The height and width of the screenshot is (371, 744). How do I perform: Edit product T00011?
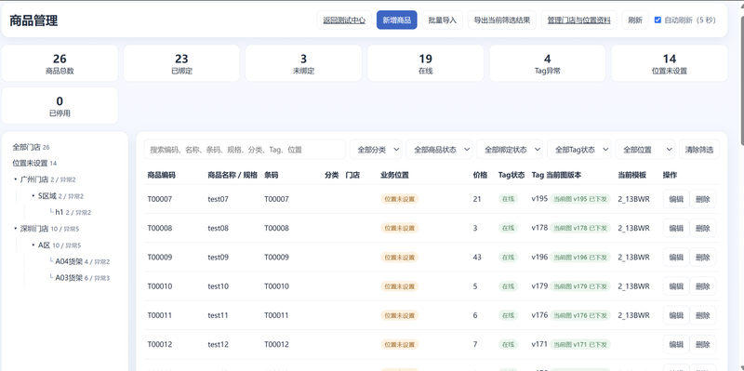pos(676,315)
